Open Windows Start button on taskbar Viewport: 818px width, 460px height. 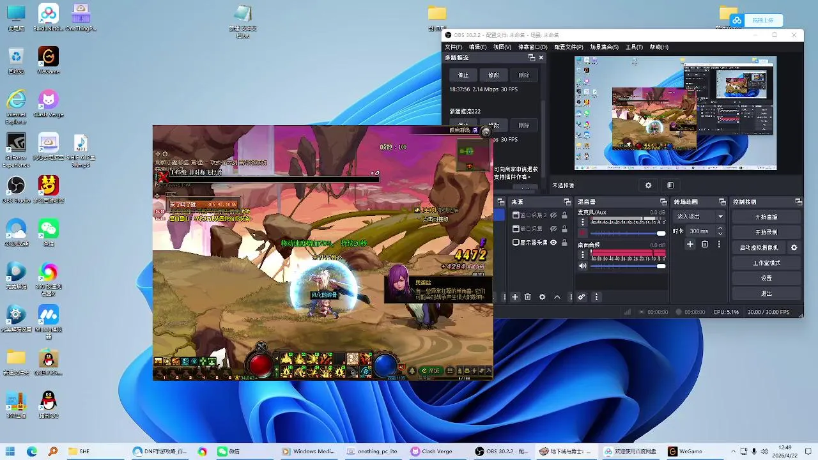(x=10, y=451)
